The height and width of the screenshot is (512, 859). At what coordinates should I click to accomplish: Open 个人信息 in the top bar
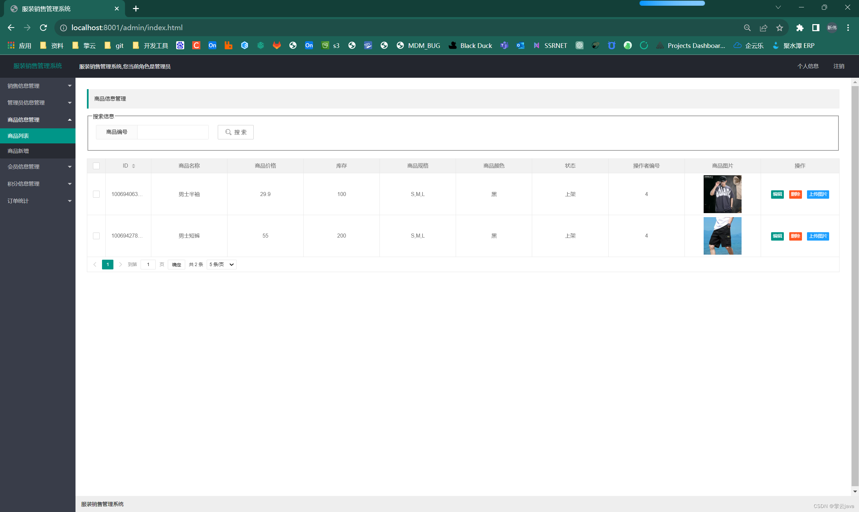tap(808, 66)
